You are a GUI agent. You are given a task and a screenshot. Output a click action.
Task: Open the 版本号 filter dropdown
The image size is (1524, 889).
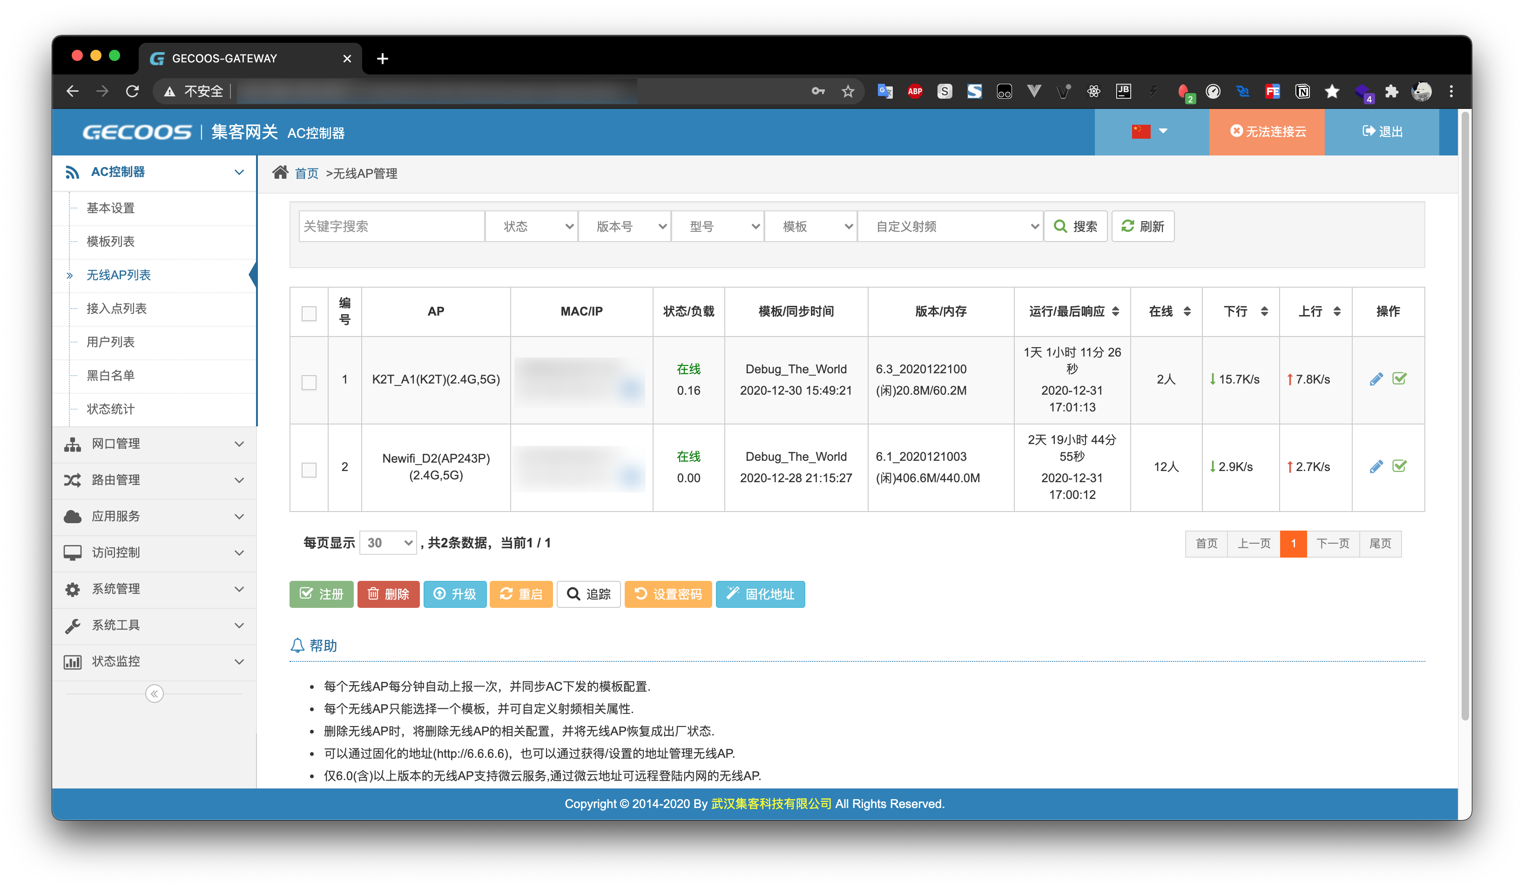tap(625, 226)
